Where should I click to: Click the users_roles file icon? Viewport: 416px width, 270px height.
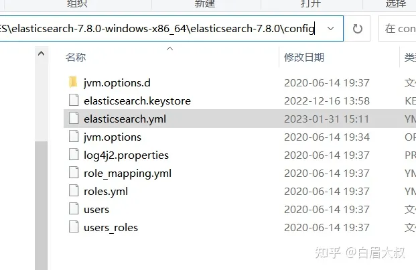(x=74, y=226)
